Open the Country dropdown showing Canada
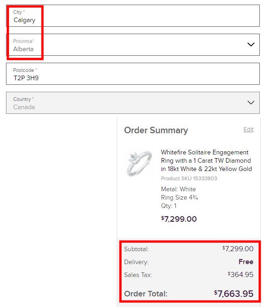The height and width of the screenshot is (307, 263). tap(133, 103)
